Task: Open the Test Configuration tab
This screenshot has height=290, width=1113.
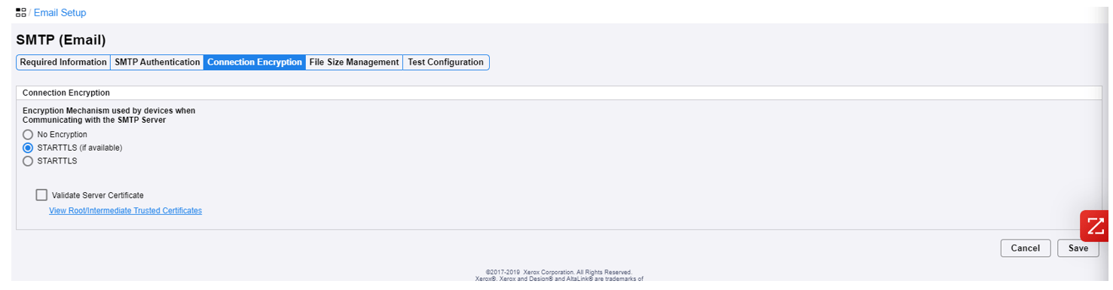Action: tap(446, 63)
